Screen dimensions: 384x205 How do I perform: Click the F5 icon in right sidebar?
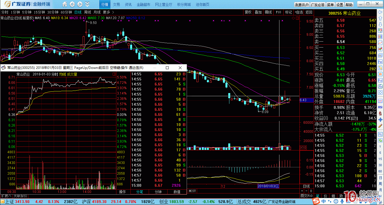380,134
